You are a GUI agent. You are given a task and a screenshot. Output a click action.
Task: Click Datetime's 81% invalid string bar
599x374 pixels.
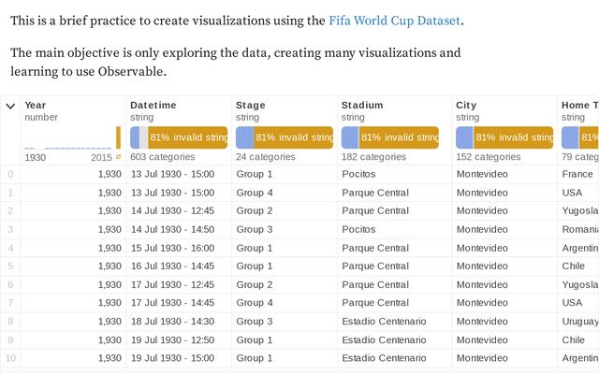point(187,138)
